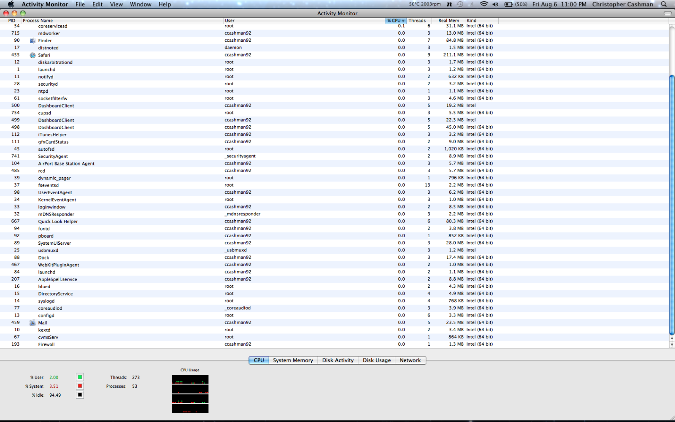Click the scroll up arrow of the process list
The image size is (675, 422).
pos(672,338)
